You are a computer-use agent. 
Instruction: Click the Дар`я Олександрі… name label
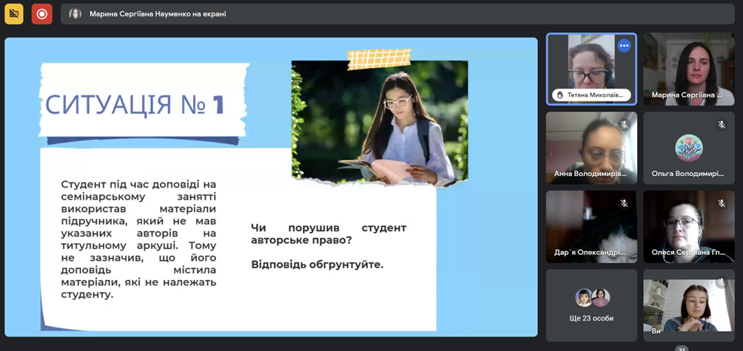point(590,252)
